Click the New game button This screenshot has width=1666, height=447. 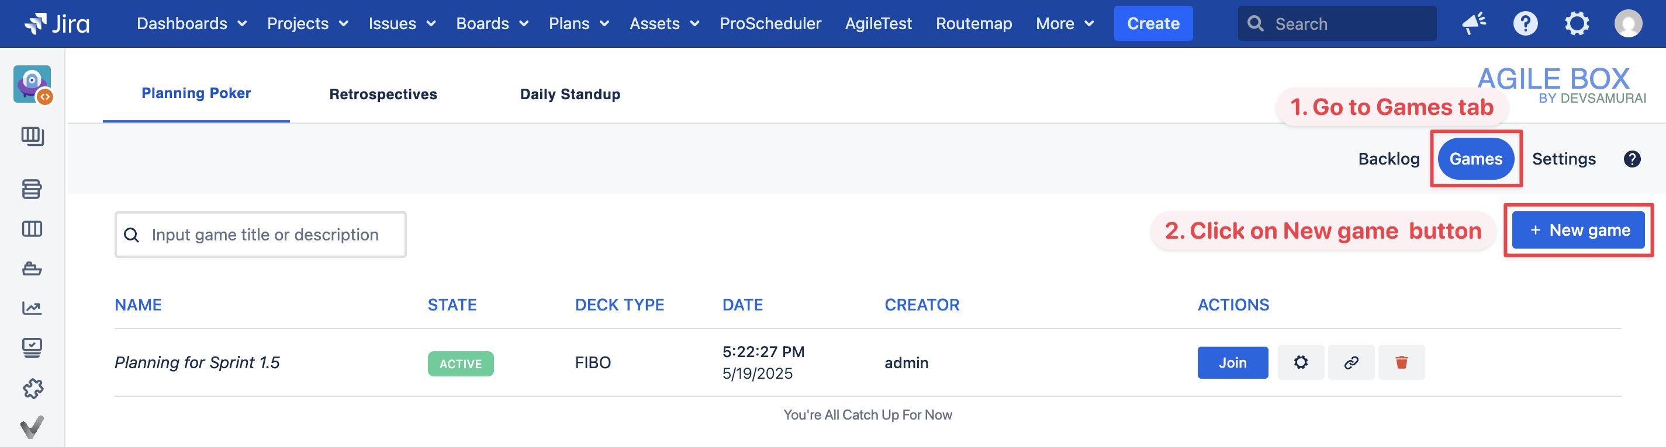1578,230
